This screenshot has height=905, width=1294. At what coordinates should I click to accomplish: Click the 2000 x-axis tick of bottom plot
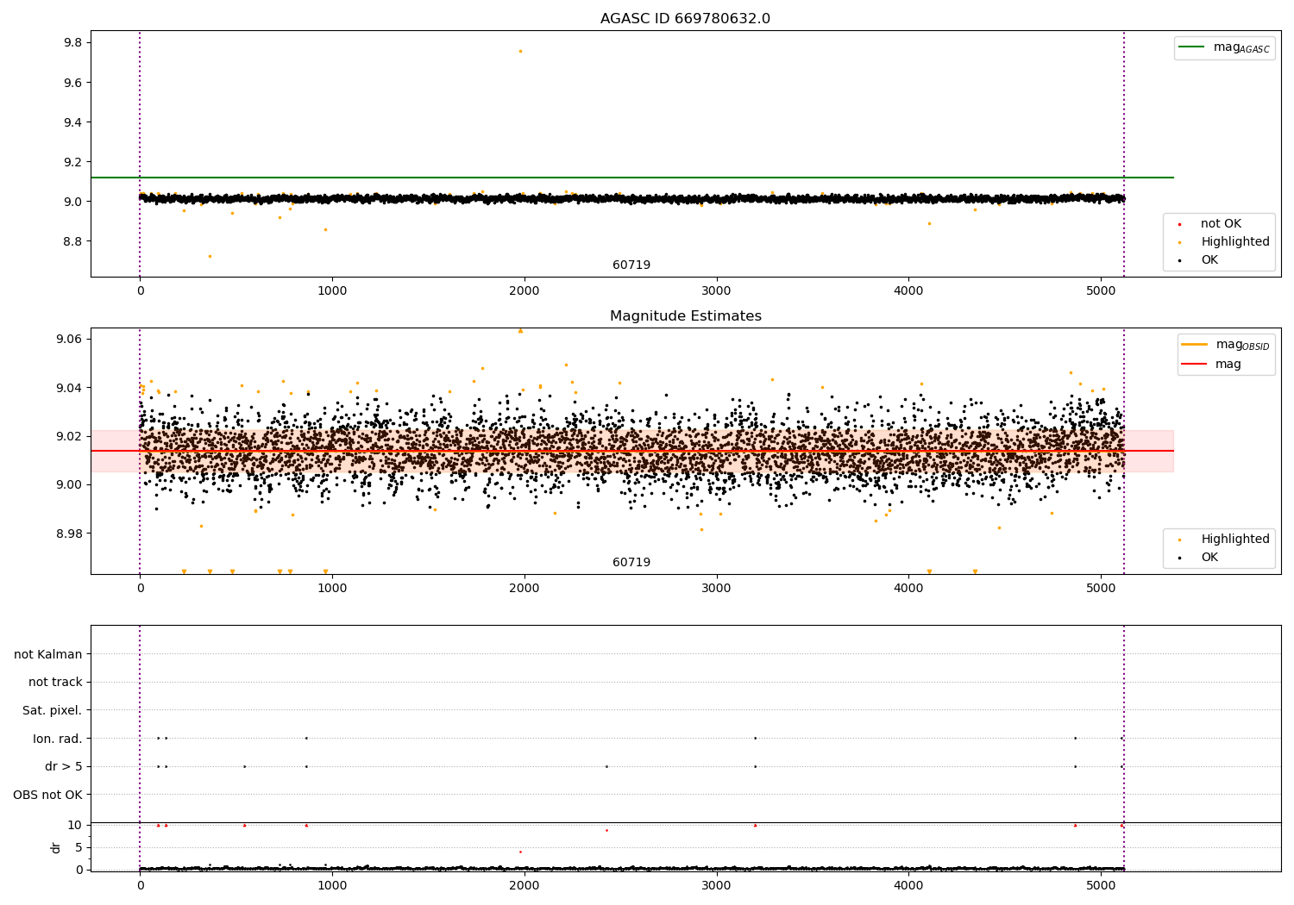[525, 885]
